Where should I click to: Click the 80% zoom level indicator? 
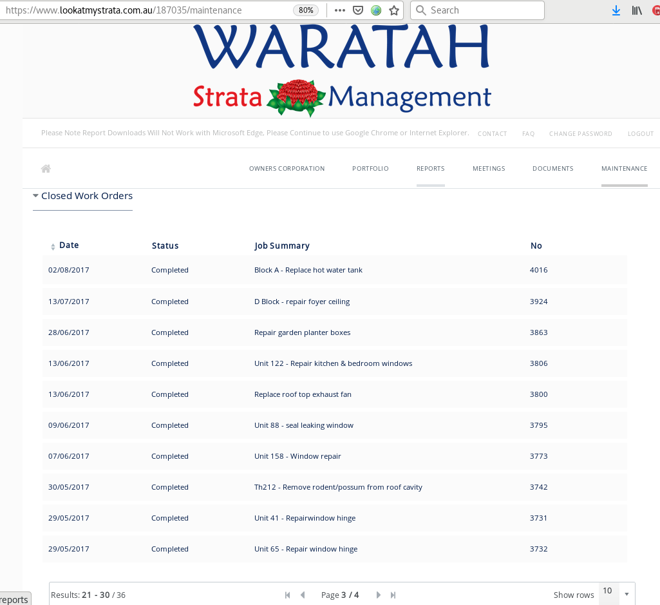(x=306, y=10)
